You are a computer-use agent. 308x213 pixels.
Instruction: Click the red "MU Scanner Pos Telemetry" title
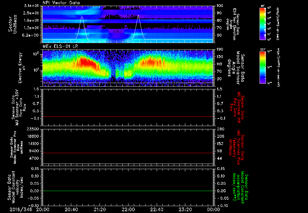coord(237,147)
